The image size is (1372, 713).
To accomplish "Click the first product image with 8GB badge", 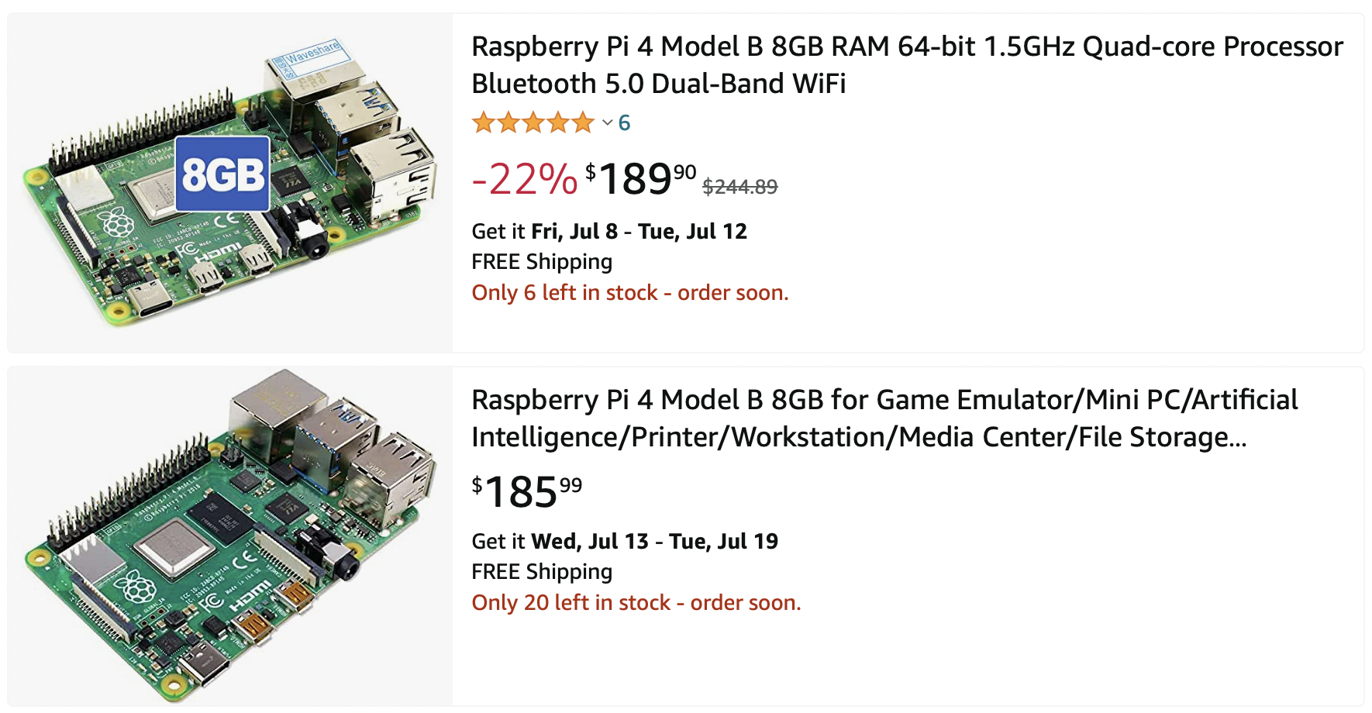I will (x=230, y=183).
